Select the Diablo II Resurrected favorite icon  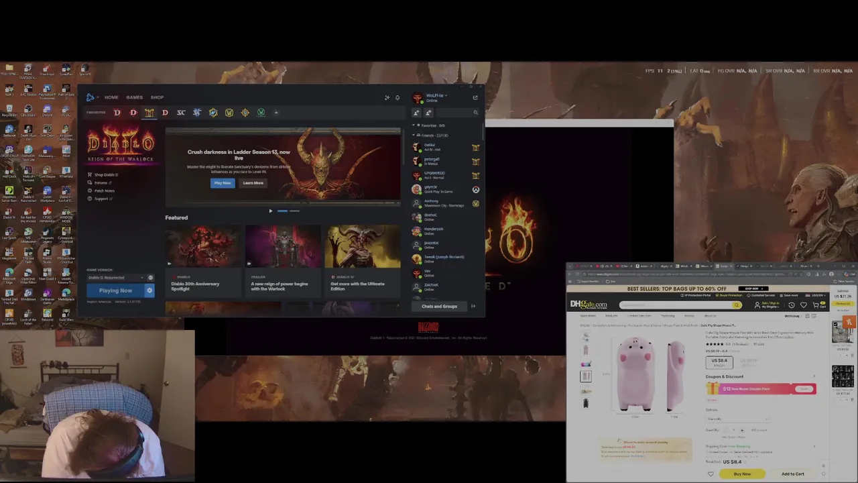pyautogui.click(x=149, y=113)
